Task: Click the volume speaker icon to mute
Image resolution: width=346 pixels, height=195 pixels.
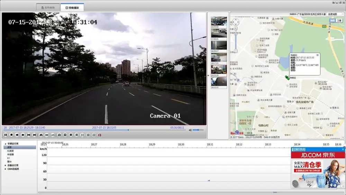Action: pyautogui.click(x=190, y=130)
